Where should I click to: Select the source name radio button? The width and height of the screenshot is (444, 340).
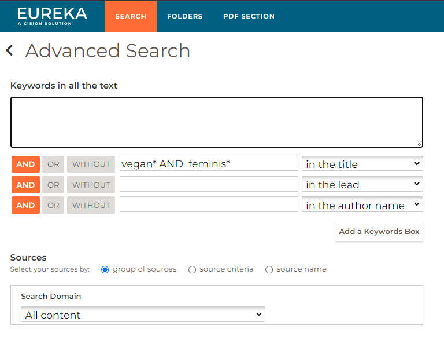tap(269, 269)
